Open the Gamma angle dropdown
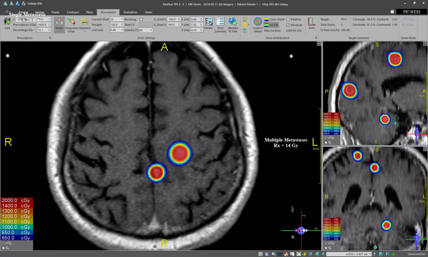This screenshot has height=257, width=428. click(151, 30)
